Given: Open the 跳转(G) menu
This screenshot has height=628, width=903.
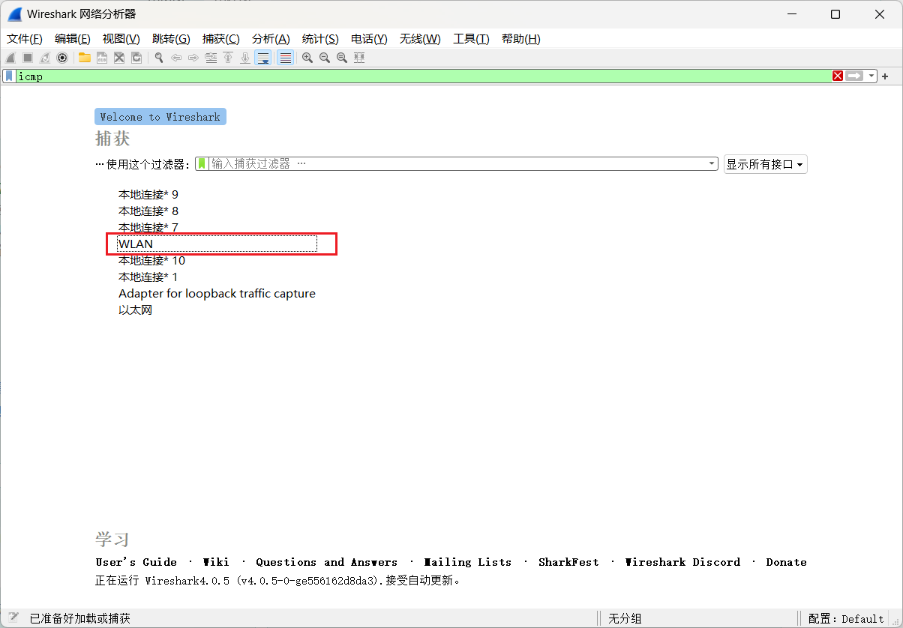Looking at the screenshot, I should coord(171,39).
